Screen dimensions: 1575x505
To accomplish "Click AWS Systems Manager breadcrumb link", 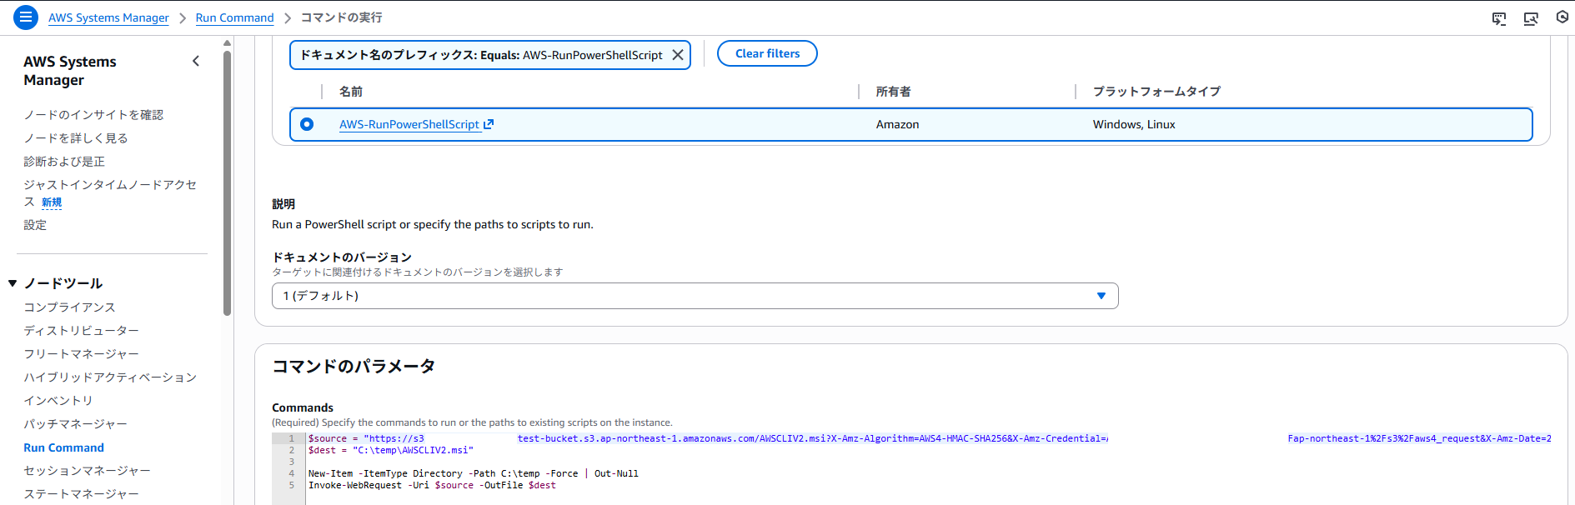I will (x=108, y=17).
